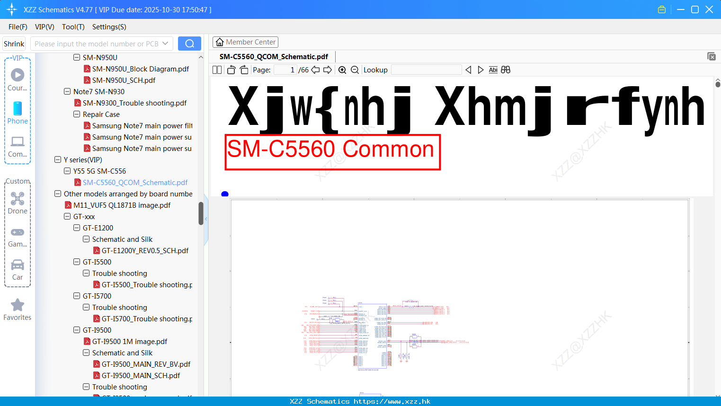Open SM-C5560_QCOM_Schematic.pdf in tree
The image size is (721, 406).
[135, 183]
